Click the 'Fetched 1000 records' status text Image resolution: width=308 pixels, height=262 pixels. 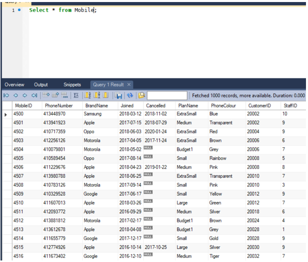tap(248, 95)
